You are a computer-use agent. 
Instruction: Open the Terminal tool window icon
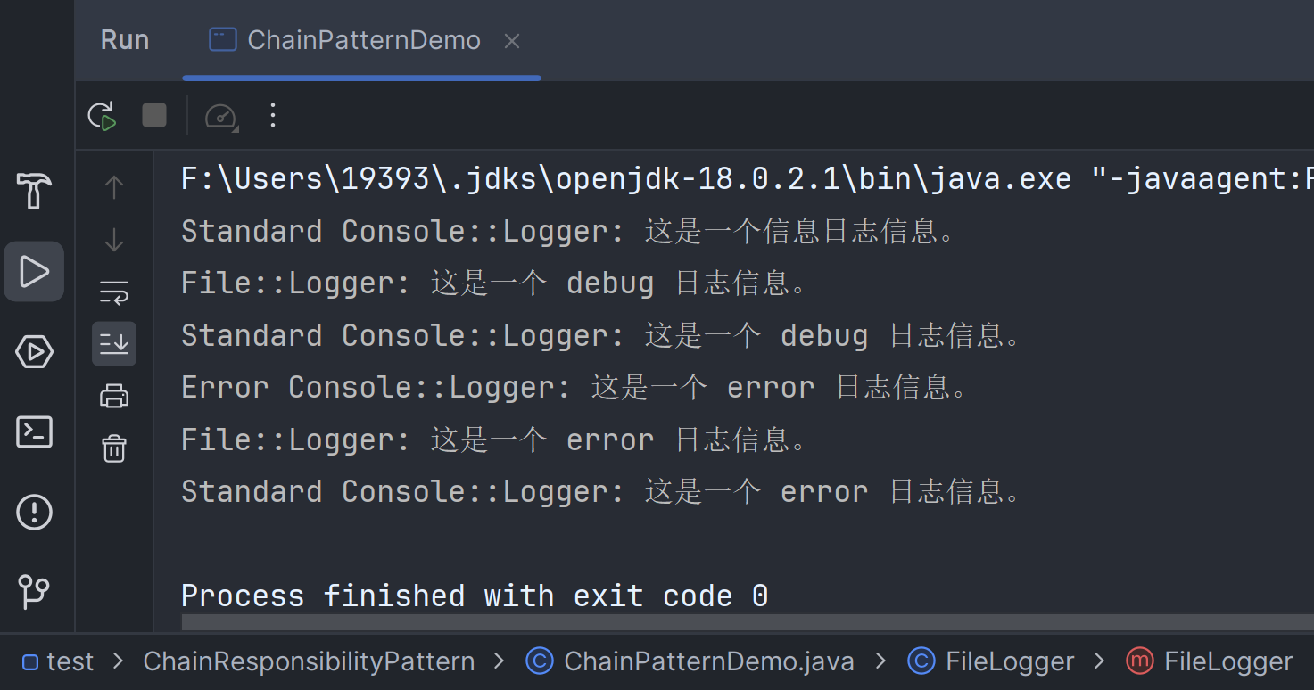[x=34, y=432]
